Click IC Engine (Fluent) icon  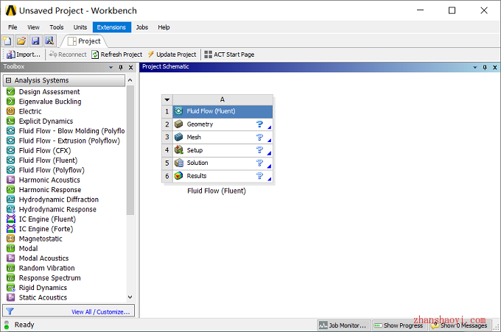tap(10, 219)
